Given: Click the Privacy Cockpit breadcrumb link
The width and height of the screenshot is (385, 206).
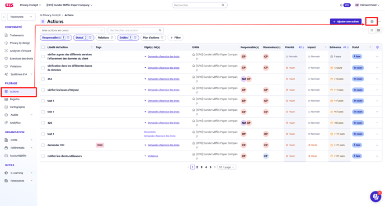Looking at the screenshot, I should point(51,15).
